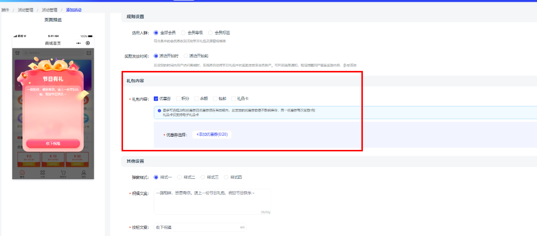Click the category grid icon in preview tab bar

[x=43, y=174]
